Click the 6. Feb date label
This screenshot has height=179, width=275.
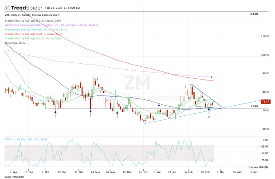(189, 172)
